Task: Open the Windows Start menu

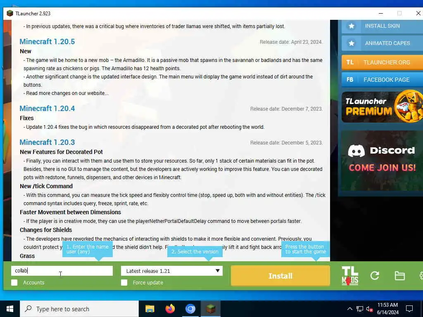Action: pos(10,309)
